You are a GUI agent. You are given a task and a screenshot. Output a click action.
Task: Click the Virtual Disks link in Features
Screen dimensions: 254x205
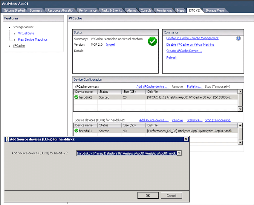(x=26, y=33)
